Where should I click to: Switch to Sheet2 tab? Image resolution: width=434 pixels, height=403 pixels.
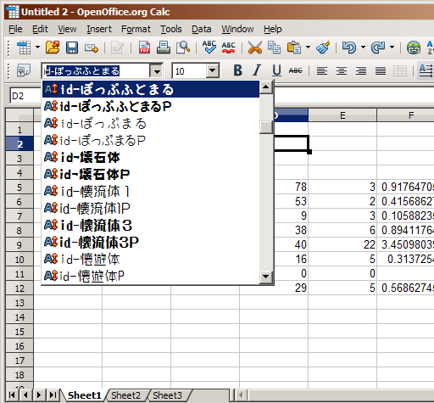coord(125,395)
